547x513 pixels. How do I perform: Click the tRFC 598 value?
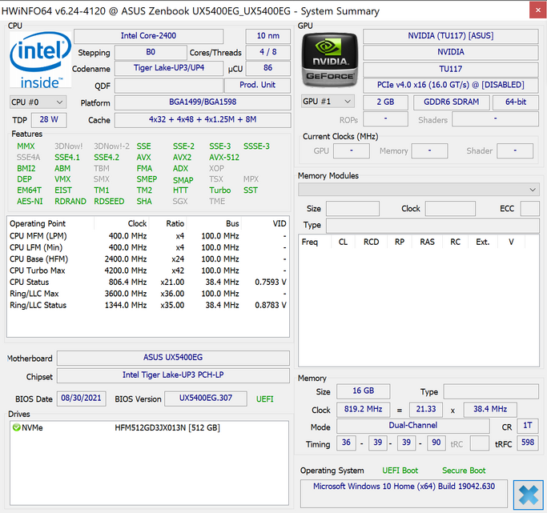pyautogui.click(x=528, y=443)
